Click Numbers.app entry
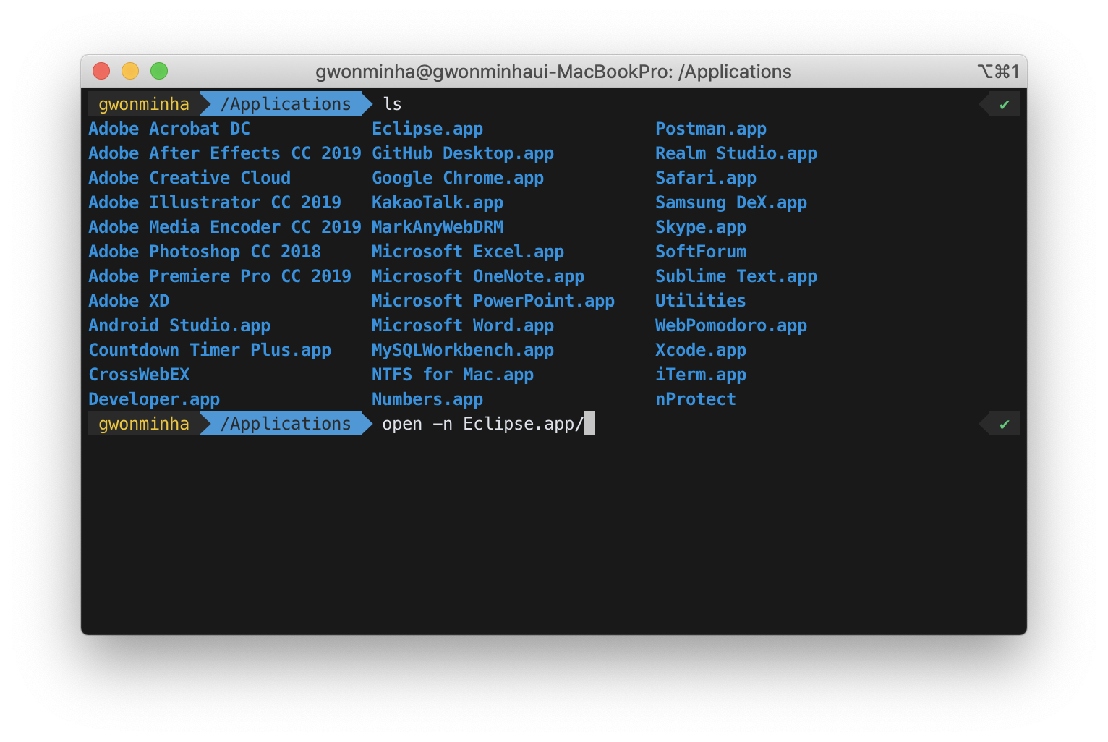The image size is (1108, 742). (x=427, y=399)
